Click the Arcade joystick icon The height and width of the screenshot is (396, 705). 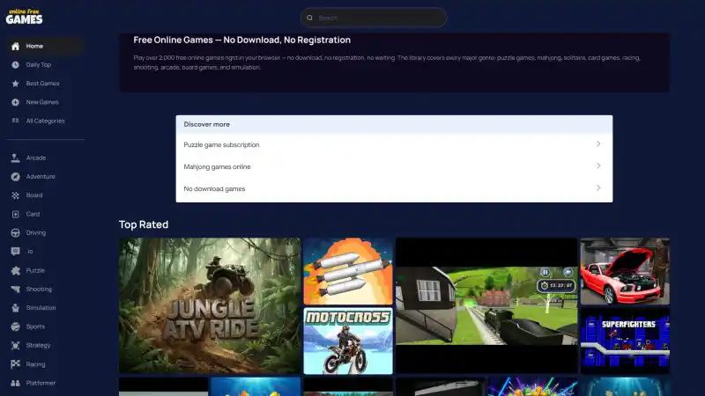click(15, 158)
